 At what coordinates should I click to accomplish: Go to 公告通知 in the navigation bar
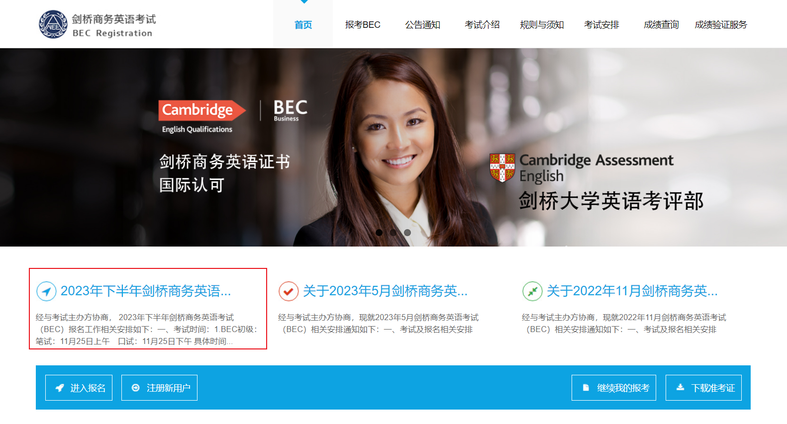click(x=422, y=25)
